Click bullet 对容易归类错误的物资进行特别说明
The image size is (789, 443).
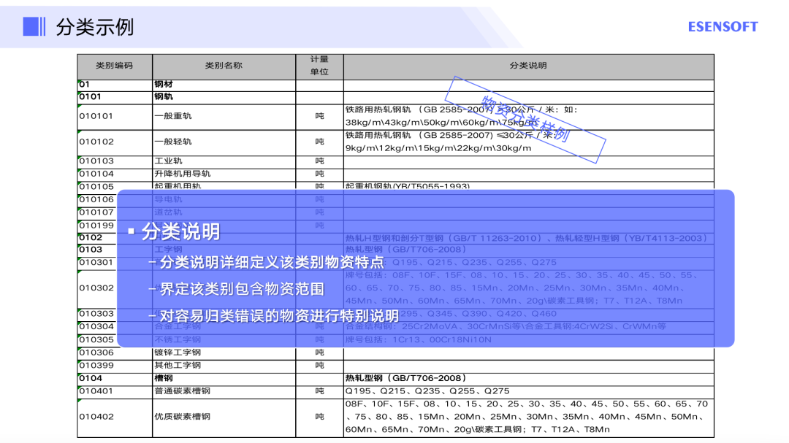279,316
